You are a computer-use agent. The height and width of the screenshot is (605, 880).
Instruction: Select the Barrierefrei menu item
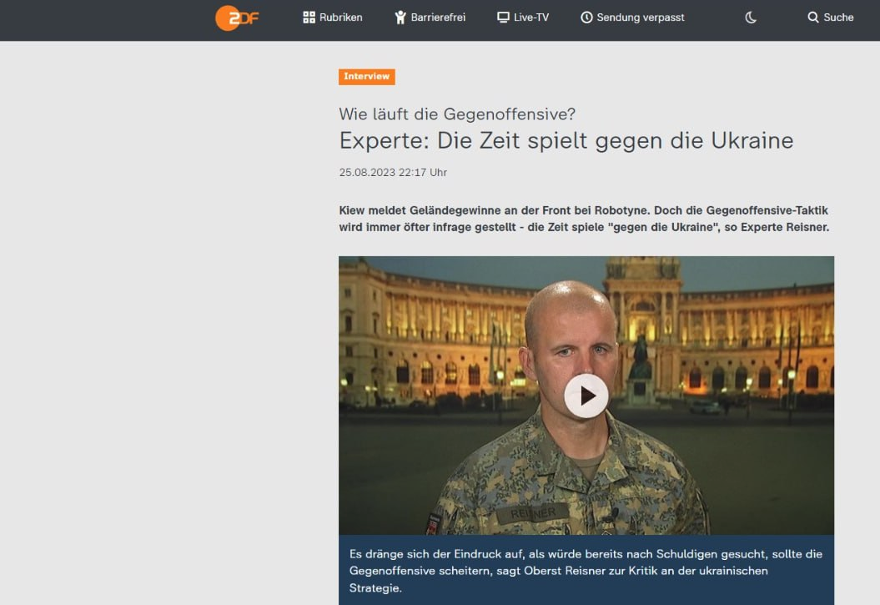coord(430,18)
